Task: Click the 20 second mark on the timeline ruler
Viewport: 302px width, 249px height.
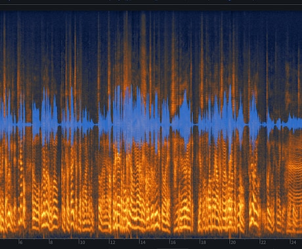Action: [233, 242]
